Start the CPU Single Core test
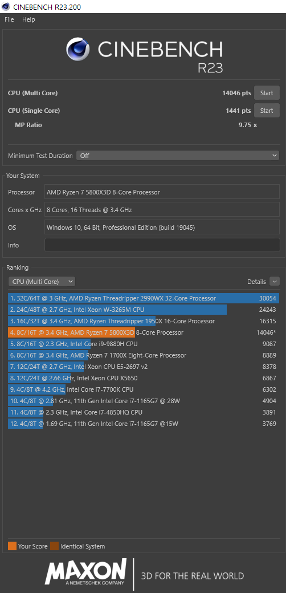 pyautogui.click(x=267, y=111)
